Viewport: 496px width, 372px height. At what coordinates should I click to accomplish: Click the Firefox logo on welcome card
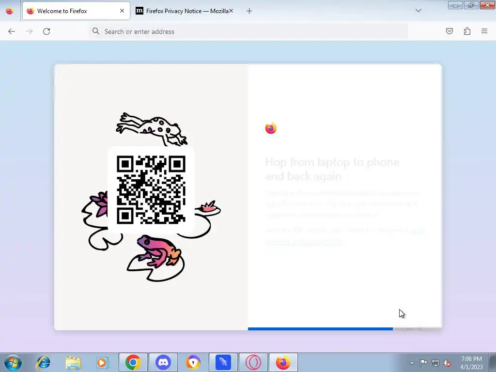coord(271,128)
